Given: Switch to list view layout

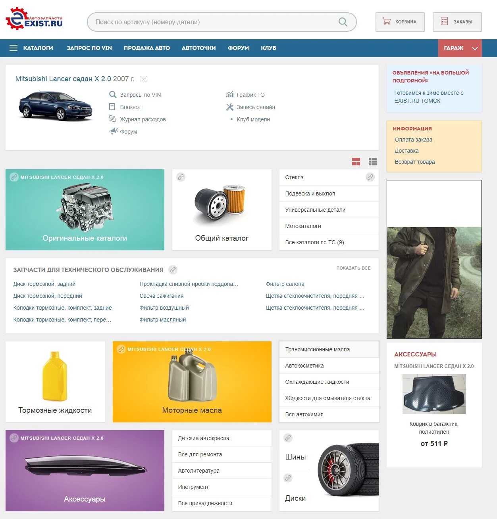Looking at the screenshot, I should point(372,161).
